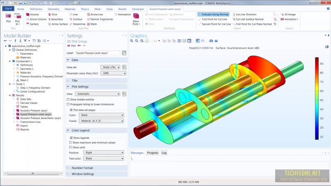Click the Label text field

click(x=98, y=53)
